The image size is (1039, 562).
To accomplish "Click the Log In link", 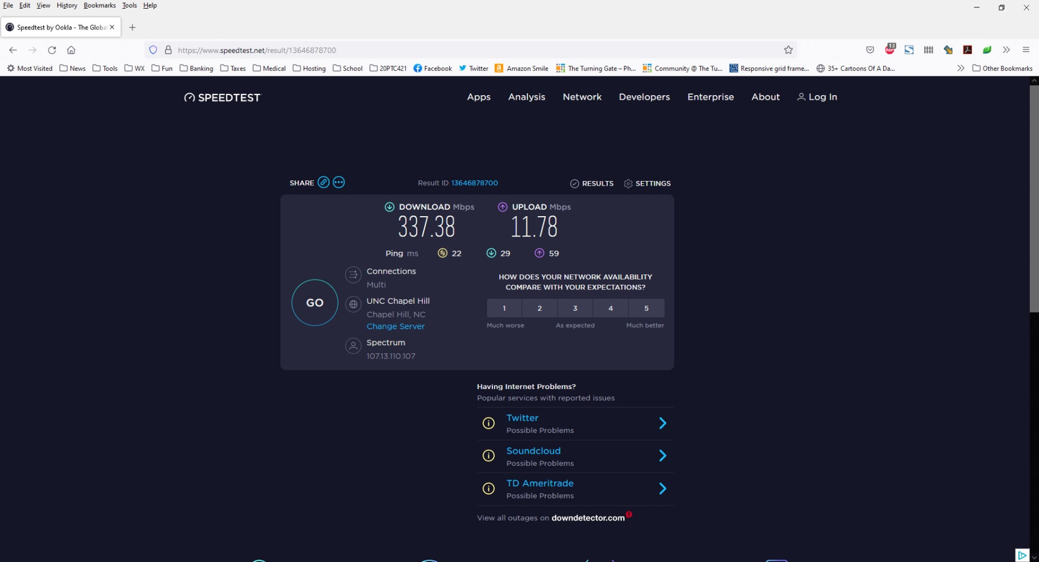I will click(x=817, y=97).
